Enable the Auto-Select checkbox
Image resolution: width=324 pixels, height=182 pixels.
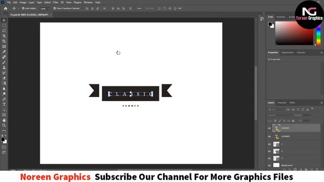[x=23, y=9]
